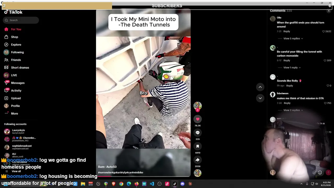Open Visual Studio Code from taskbar
Screen dimensions: 334x188
coord(152,184)
